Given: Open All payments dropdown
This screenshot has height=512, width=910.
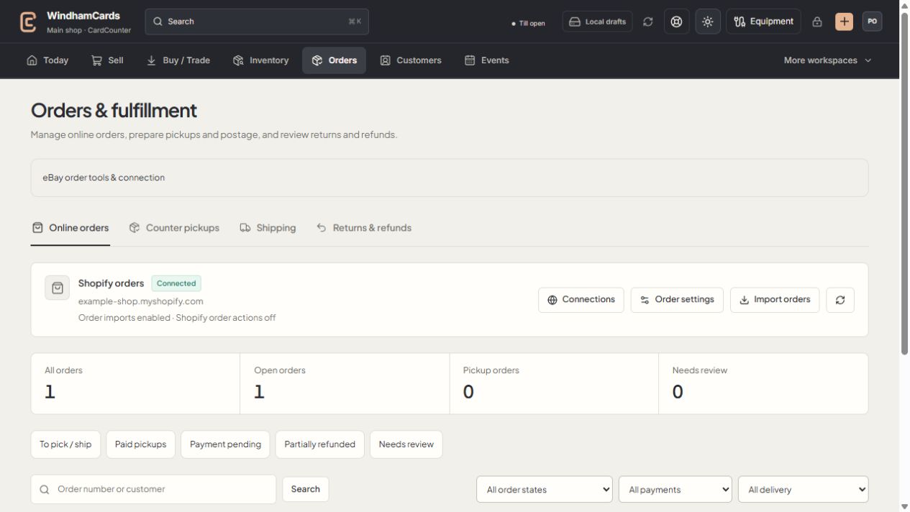Looking at the screenshot, I should tap(675, 490).
